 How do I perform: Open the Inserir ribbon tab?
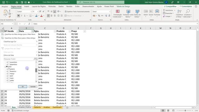tap(27, 6)
